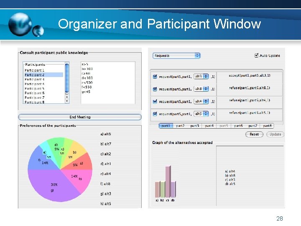Open the Requests dropdown
Image resolution: width=301 pixels, height=226 pixels.
click(x=176, y=56)
